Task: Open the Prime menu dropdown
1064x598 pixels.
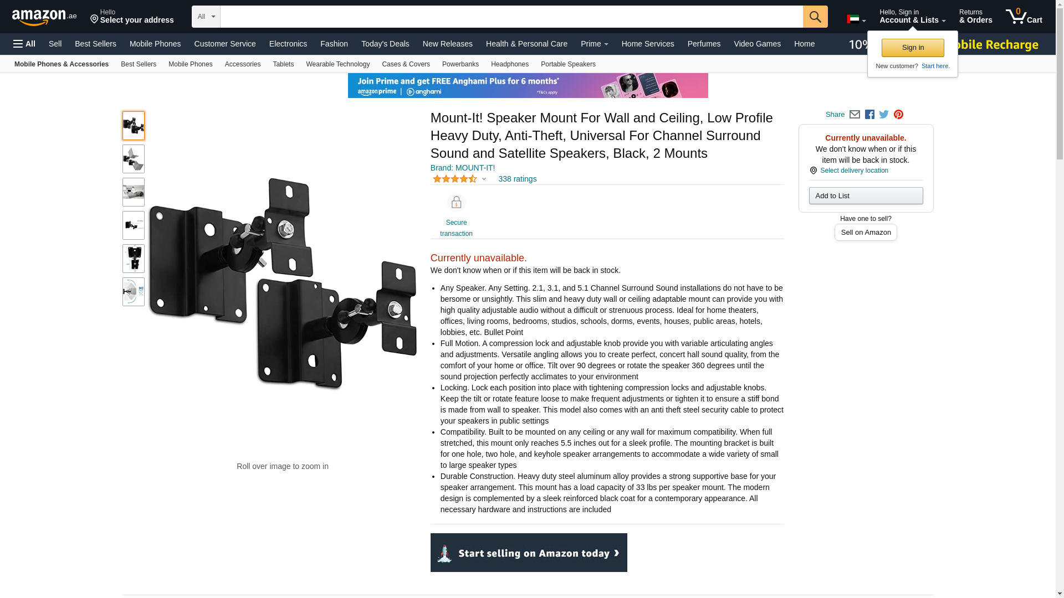Action: [594, 44]
